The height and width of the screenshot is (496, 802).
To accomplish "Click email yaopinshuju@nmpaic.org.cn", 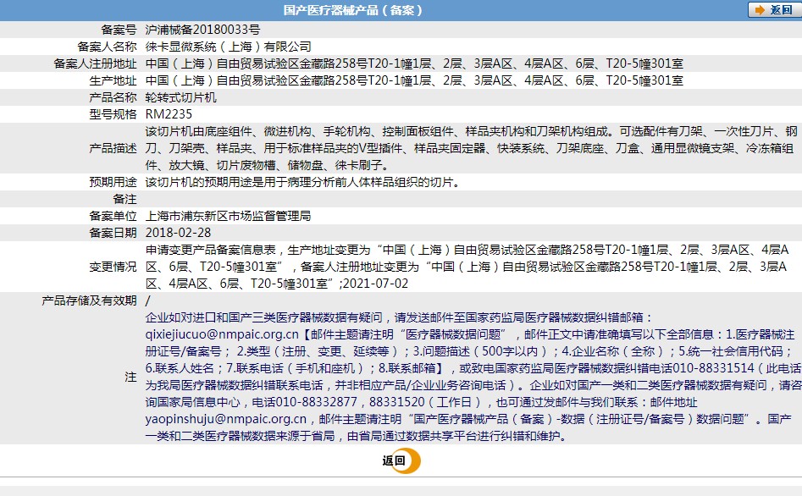I will pyautogui.click(x=225, y=419).
